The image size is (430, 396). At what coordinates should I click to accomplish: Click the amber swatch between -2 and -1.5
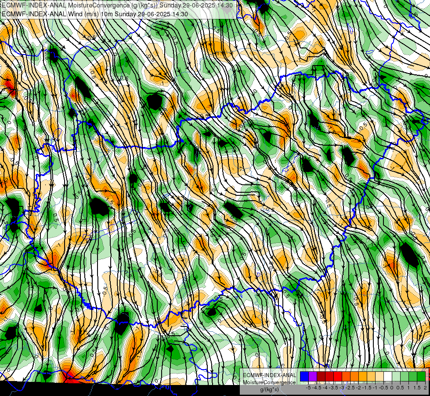coord(363,377)
